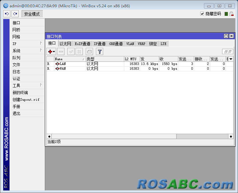This screenshot has height=193, width=238.
Task: Select the WAN interface row
Action: (140, 68)
